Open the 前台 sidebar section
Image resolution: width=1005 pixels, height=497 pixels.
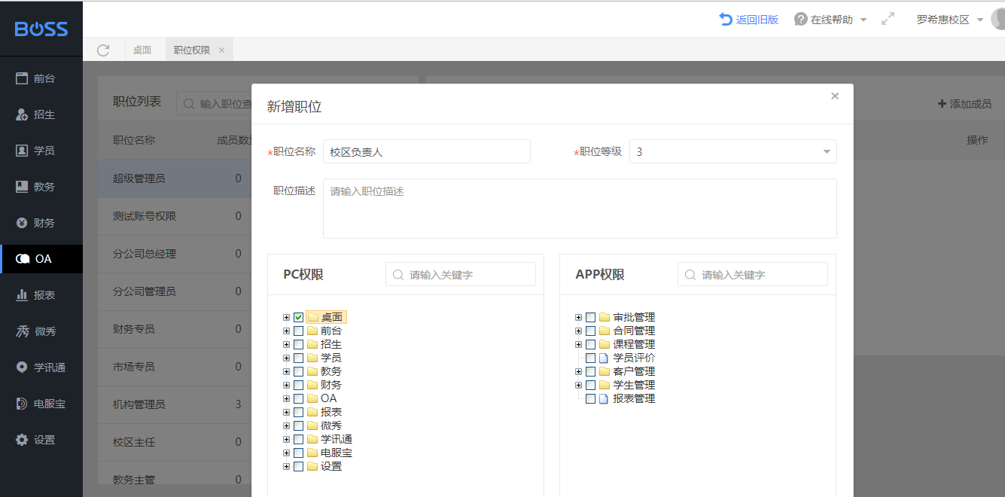pos(41,78)
